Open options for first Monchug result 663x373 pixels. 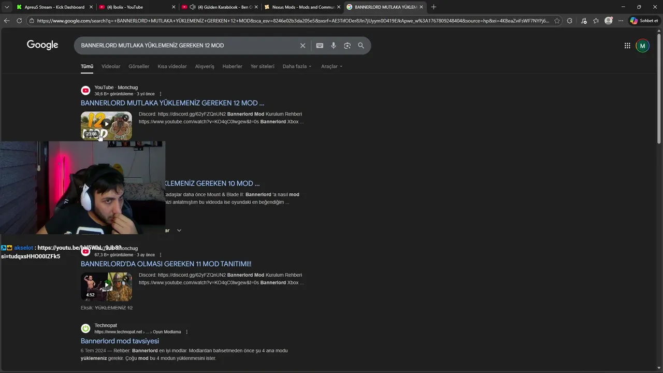click(161, 94)
